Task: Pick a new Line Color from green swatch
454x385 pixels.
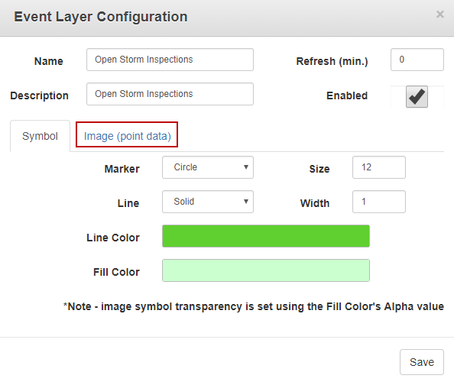Action: [x=266, y=236]
